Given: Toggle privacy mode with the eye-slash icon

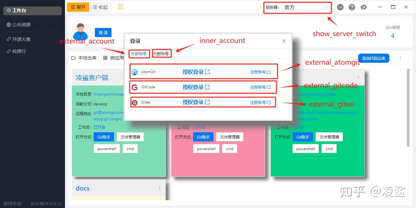Looking at the screenshot, I should coord(363,7).
